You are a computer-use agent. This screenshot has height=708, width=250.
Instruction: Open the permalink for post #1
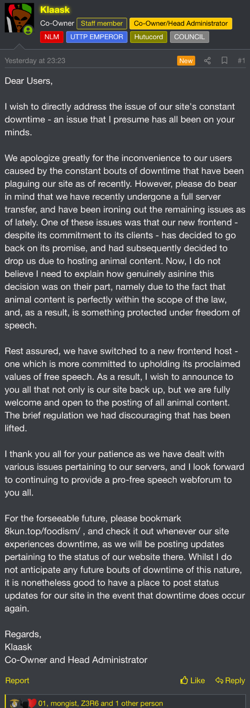pos(241,61)
